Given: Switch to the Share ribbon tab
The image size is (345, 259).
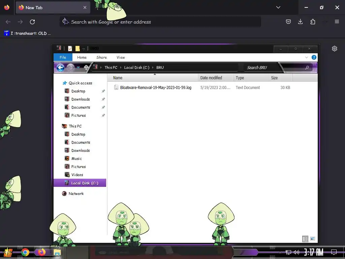Looking at the screenshot, I should point(101,57).
